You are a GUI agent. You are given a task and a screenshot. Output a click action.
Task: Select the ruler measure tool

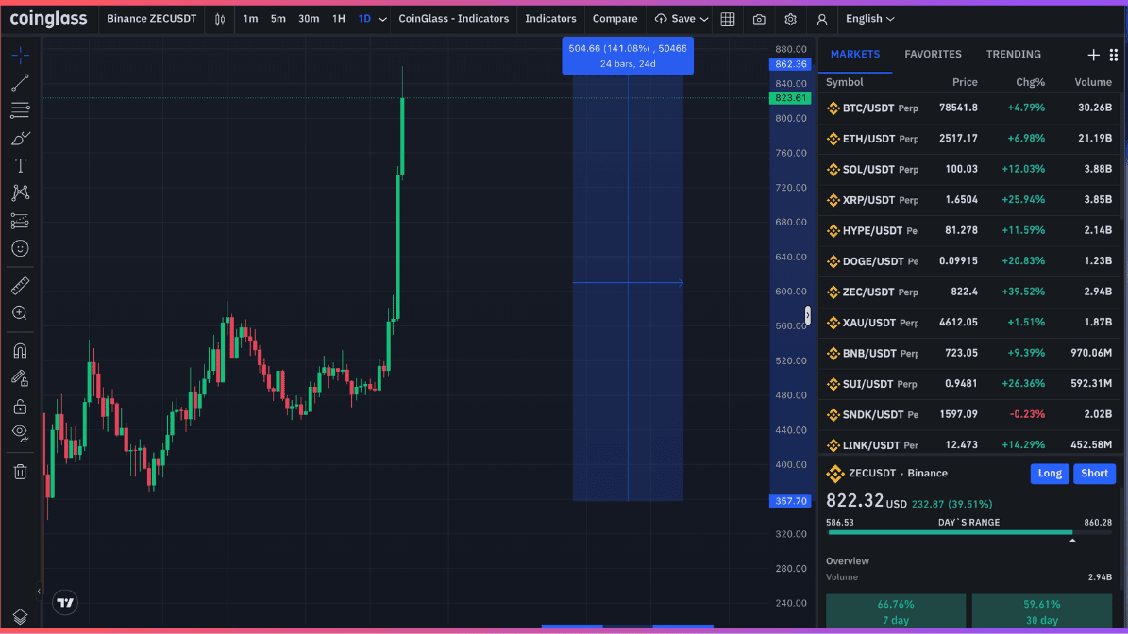click(x=20, y=286)
